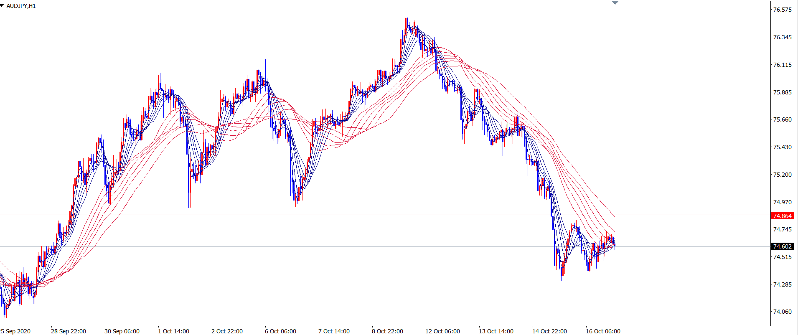
Task: Click the AUDJPY,H1 chart title
Action: point(21,6)
